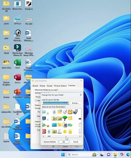Click Restore Defaults in Change Icon dialog
Screen dimensions: 131x158
tap(50, 142)
